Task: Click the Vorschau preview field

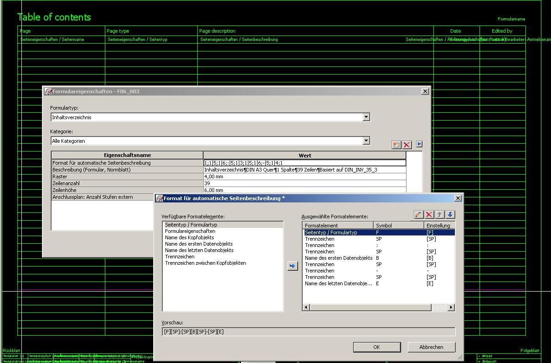Action: pyautogui.click(x=308, y=332)
